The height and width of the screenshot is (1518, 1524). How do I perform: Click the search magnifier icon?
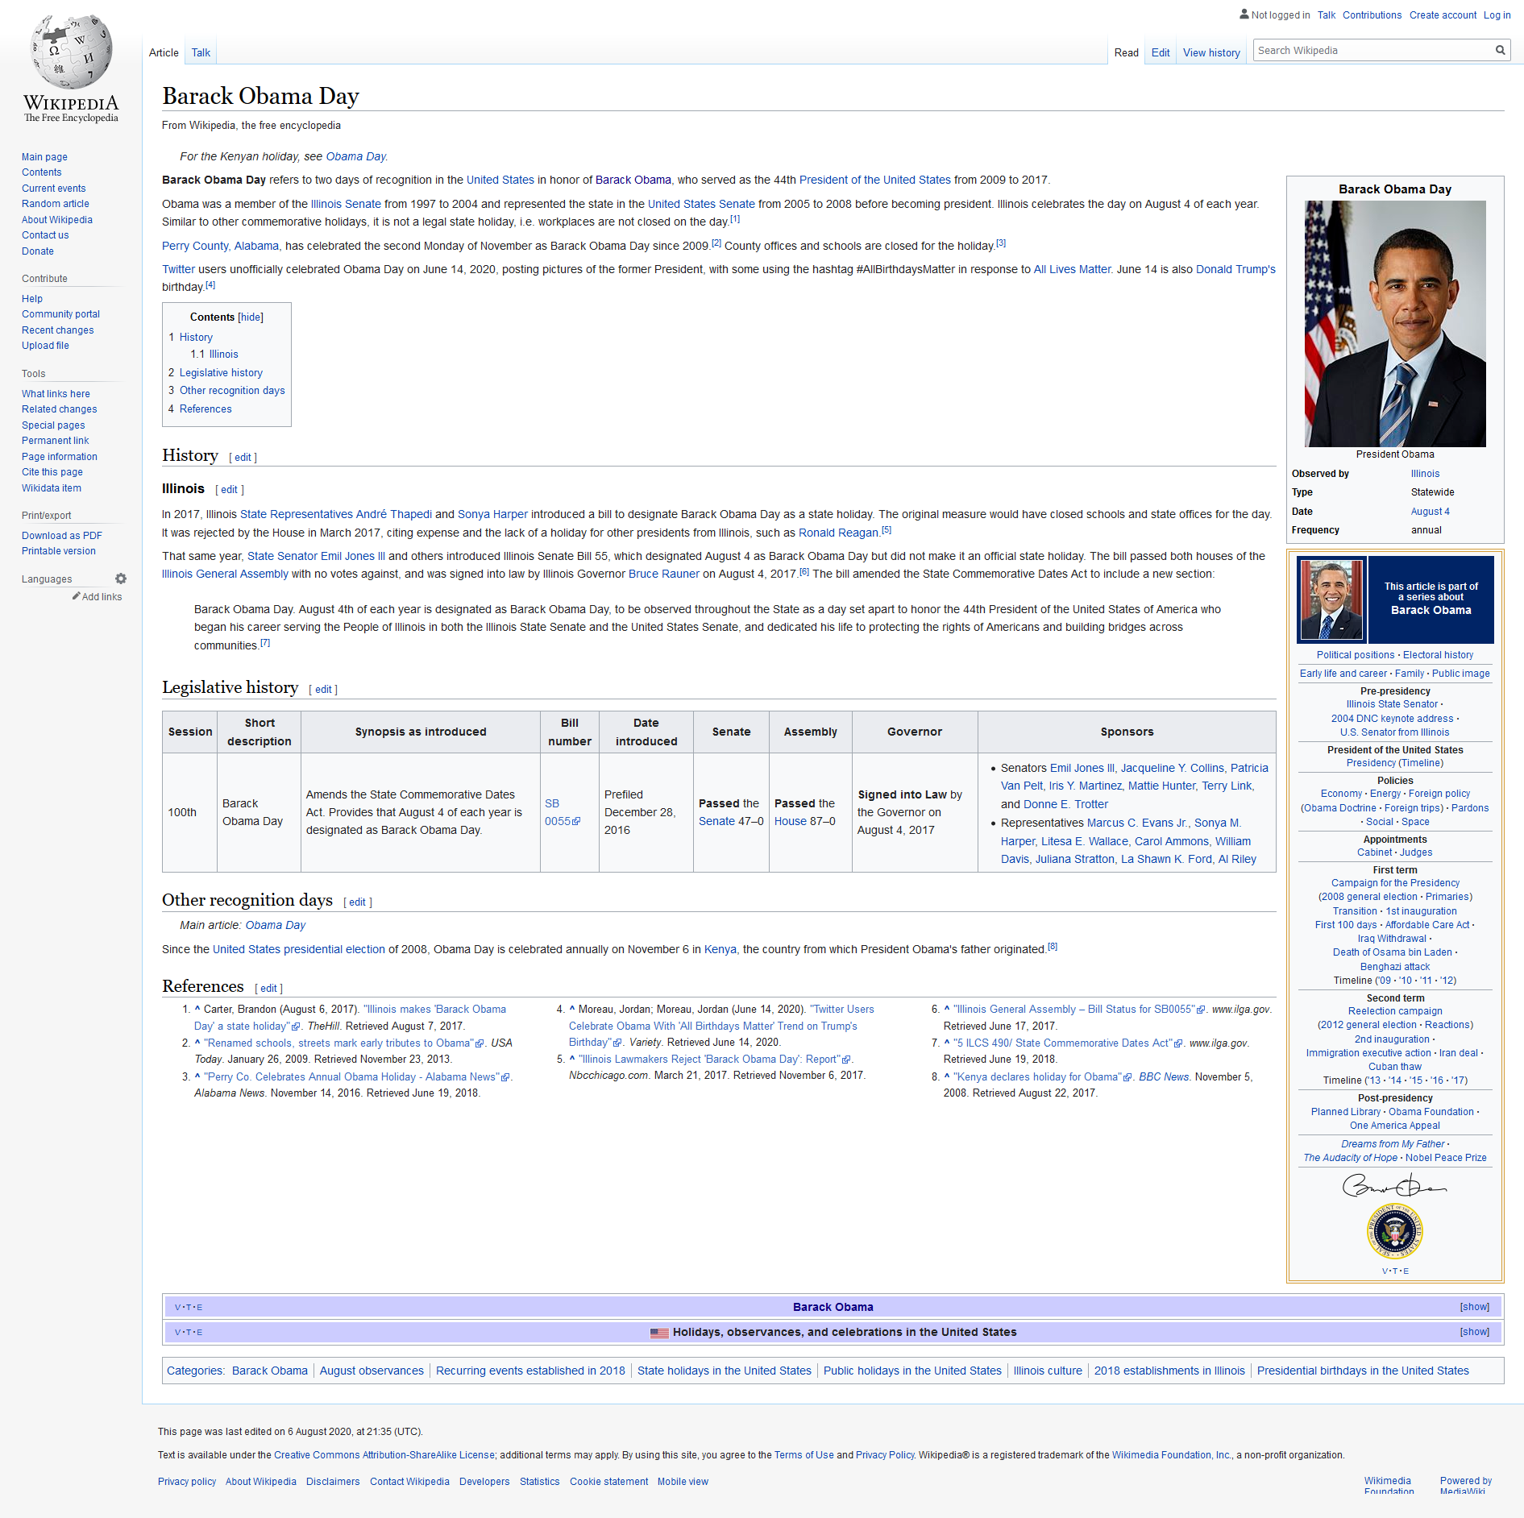(x=1500, y=50)
